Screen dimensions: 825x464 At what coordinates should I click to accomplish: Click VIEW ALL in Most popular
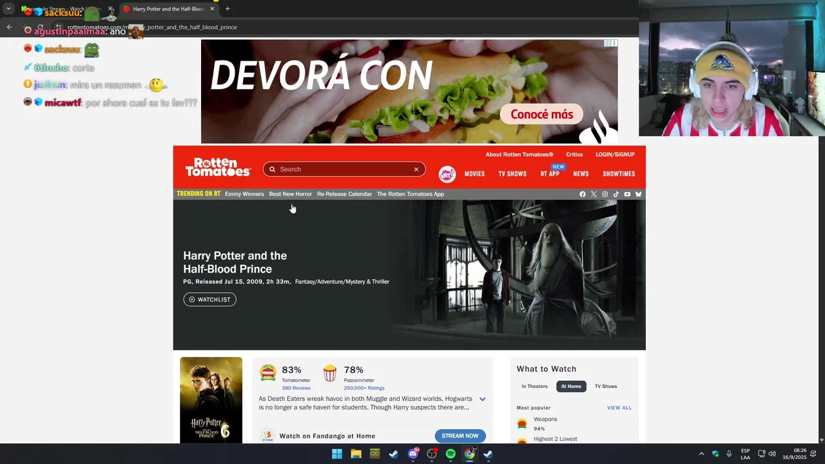(619, 408)
